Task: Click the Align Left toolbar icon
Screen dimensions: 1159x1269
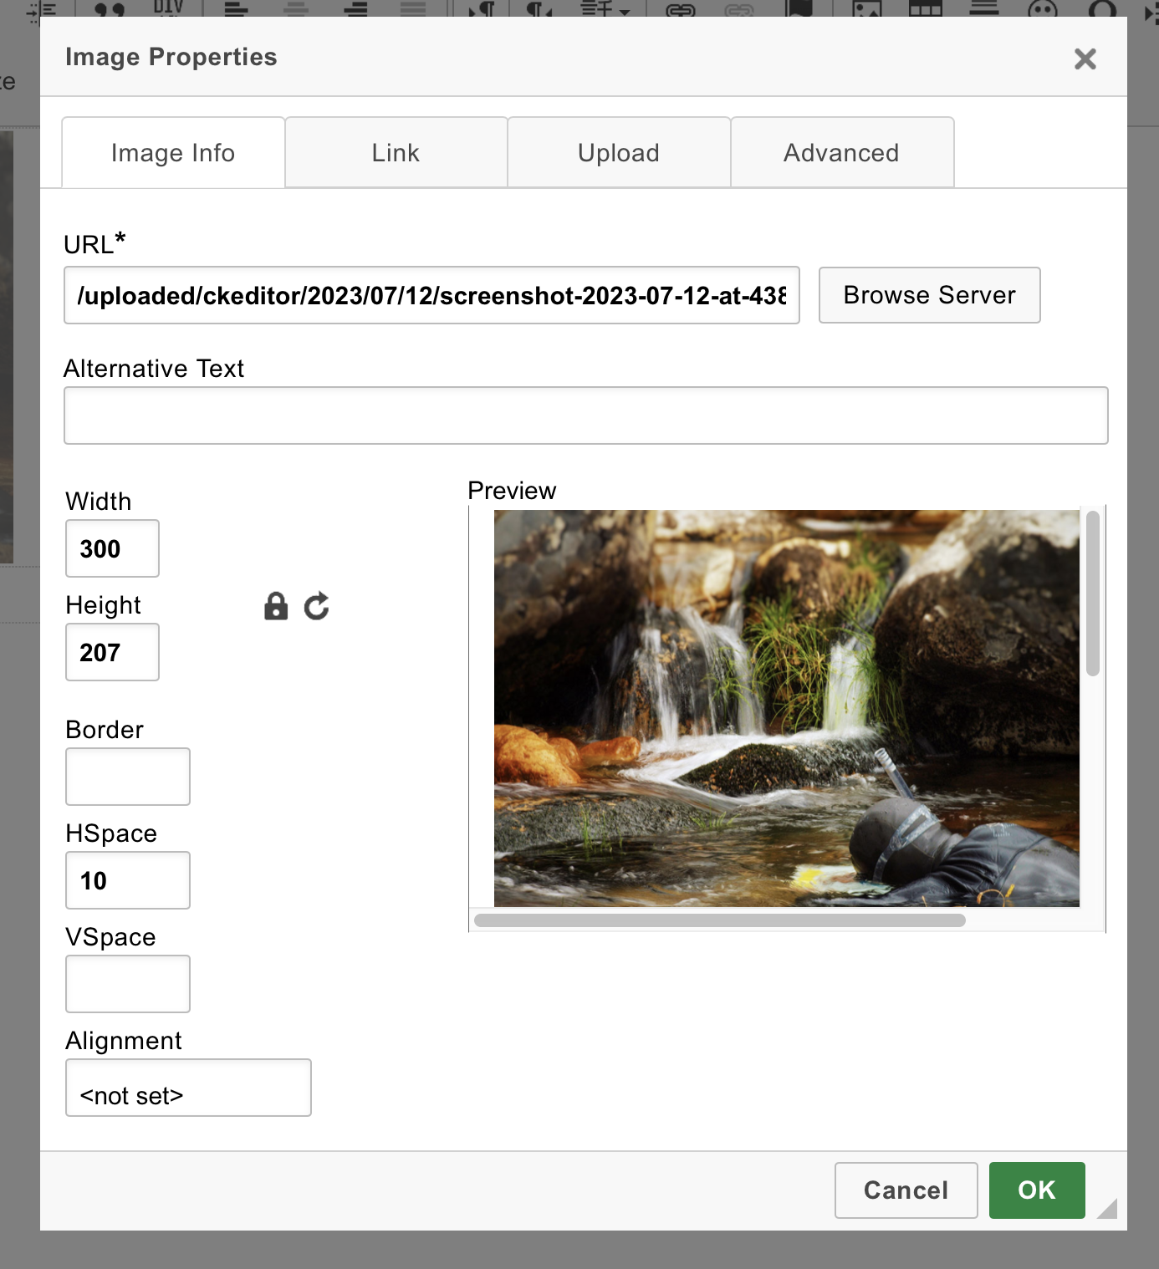Action: [237, 9]
